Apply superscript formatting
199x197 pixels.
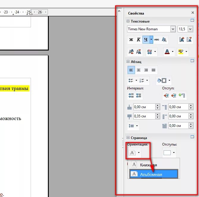(x=131, y=52)
